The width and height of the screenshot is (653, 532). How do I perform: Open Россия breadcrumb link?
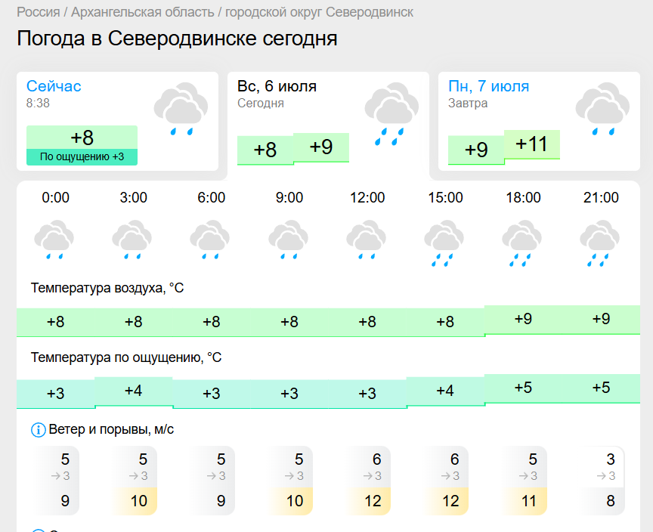(39, 12)
